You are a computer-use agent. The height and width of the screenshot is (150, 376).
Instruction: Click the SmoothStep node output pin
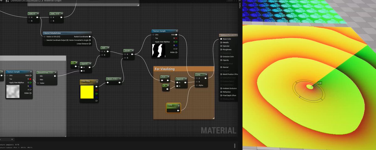pyautogui.click(x=55, y=76)
